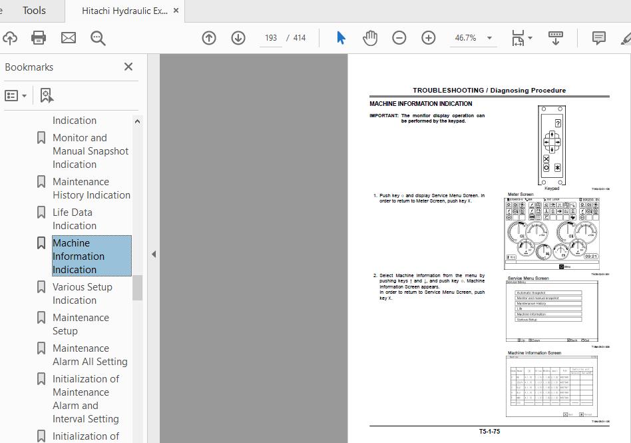Switch to the Tools tab

click(x=34, y=11)
